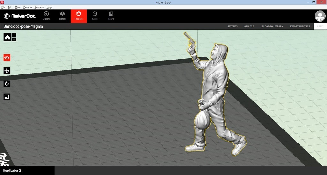Open the Library section
The height and width of the screenshot is (175, 327).
(63, 16)
